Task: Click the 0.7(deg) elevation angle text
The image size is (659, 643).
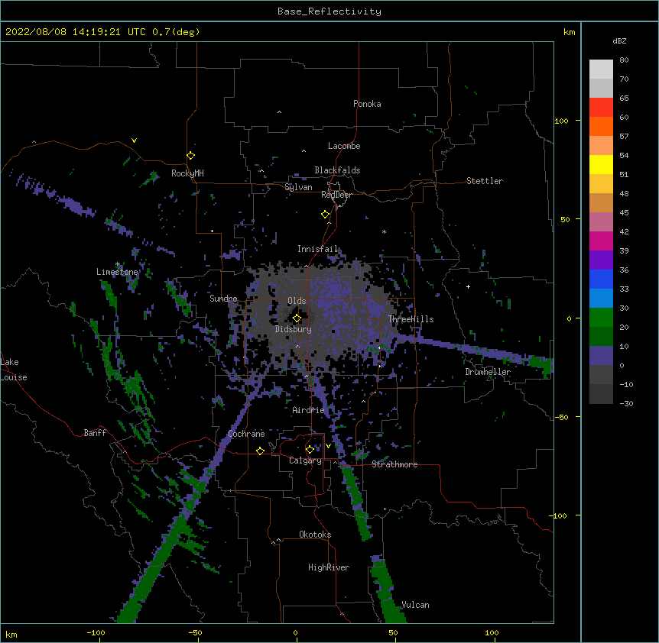Action: tap(176, 32)
